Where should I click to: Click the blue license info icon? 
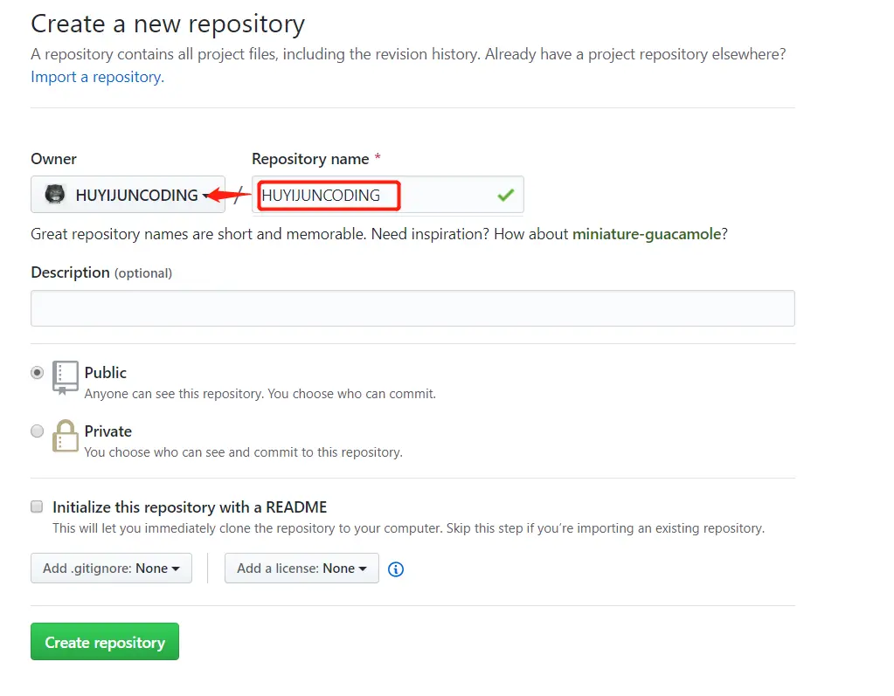396,569
